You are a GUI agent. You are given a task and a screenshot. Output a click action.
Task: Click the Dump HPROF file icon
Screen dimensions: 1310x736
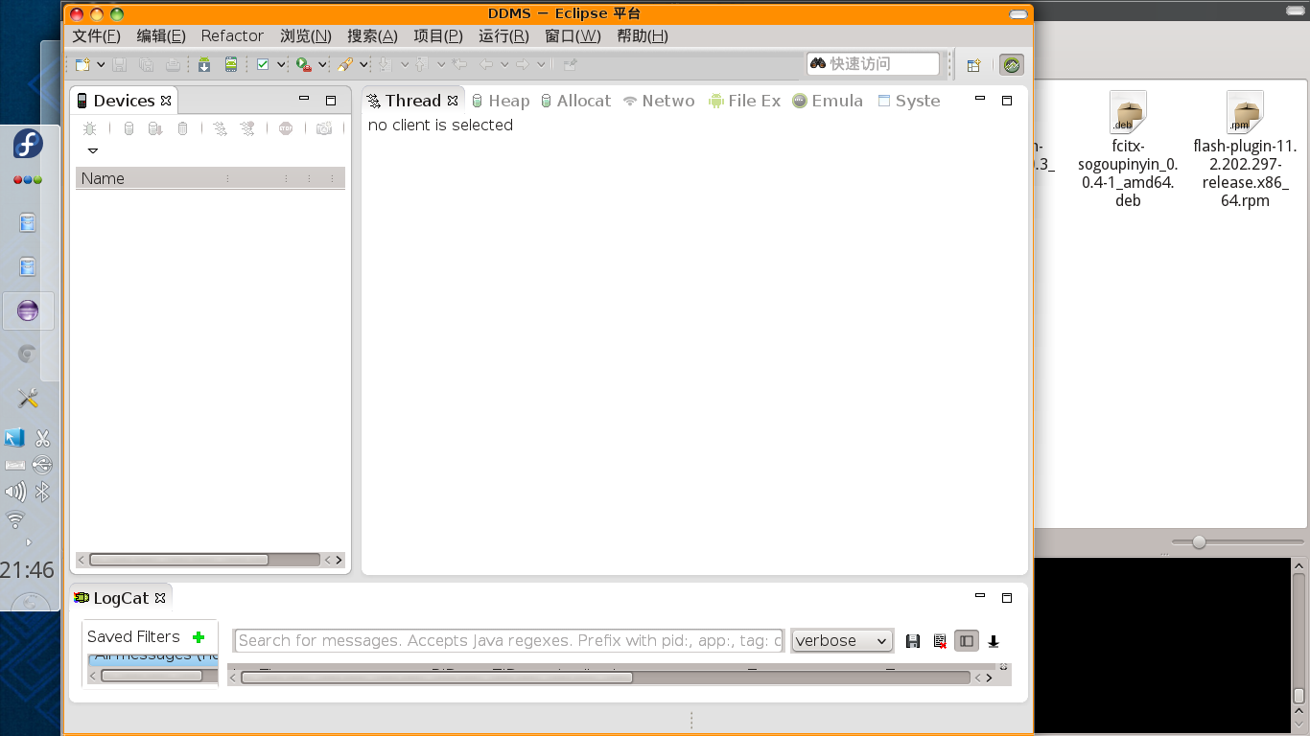(155, 128)
